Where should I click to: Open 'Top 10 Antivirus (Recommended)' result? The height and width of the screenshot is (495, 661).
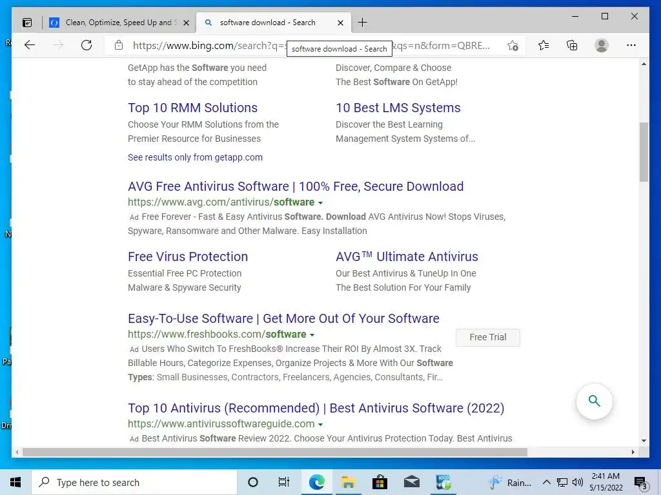coord(316,408)
